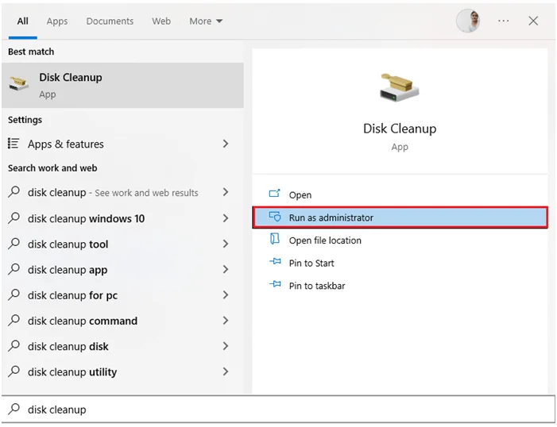Switch to the All tab

tap(23, 21)
